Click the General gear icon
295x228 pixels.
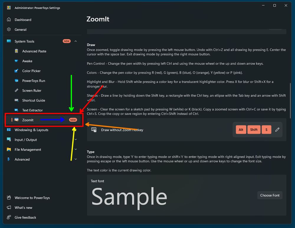pos(9,29)
